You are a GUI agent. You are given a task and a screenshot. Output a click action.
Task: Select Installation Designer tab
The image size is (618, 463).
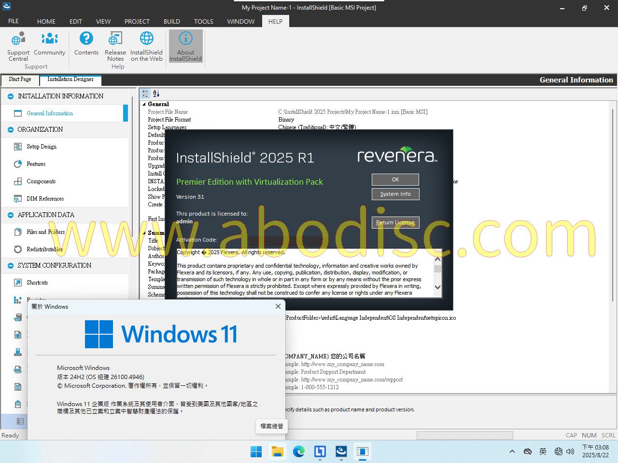coord(70,80)
